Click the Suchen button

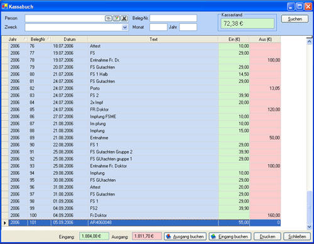(295, 19)
